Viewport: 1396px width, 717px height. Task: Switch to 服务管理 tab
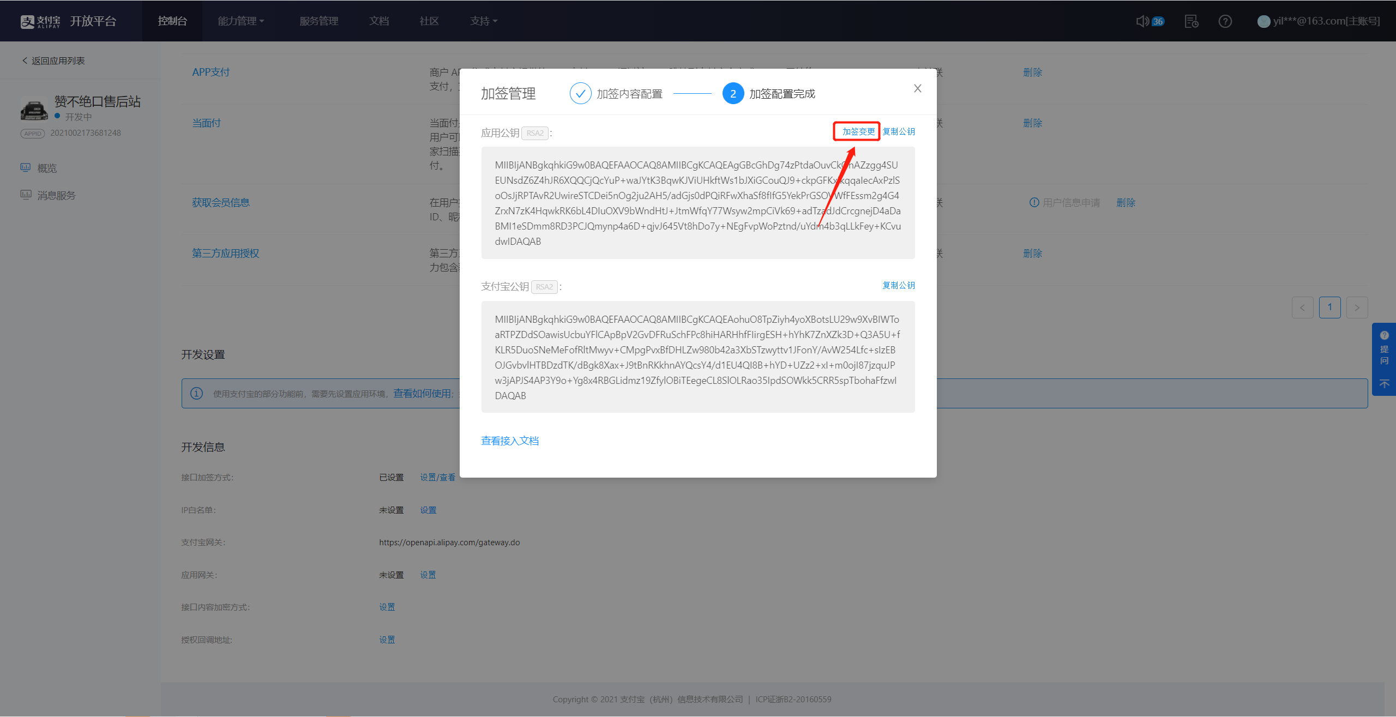tap(318, 21)
